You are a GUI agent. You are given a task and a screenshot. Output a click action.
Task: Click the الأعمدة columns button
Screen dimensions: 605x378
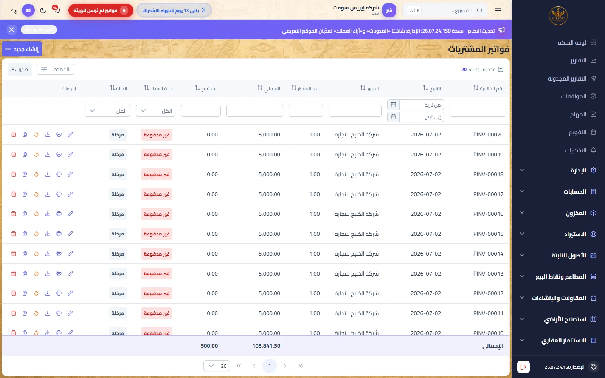(55, 69)
